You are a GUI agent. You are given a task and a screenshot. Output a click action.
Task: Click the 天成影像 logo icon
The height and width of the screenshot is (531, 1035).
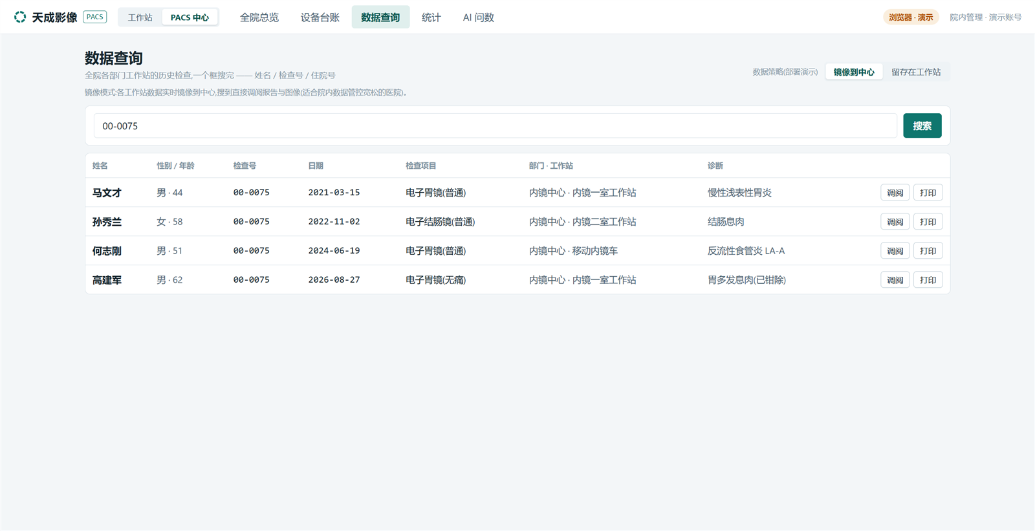20,17
